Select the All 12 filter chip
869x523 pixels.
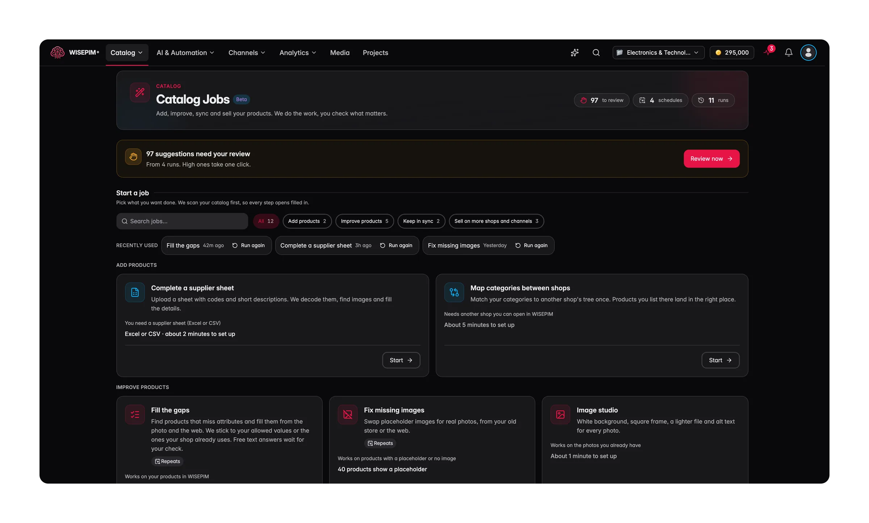(266, 221)
